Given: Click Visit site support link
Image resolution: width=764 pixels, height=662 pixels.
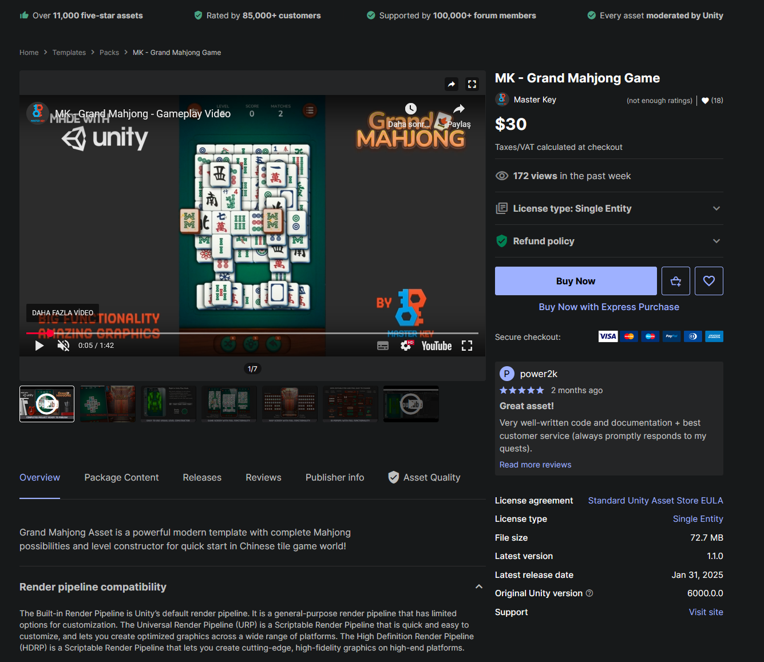Looking at the screenshot, I should [x=706, y=612].
